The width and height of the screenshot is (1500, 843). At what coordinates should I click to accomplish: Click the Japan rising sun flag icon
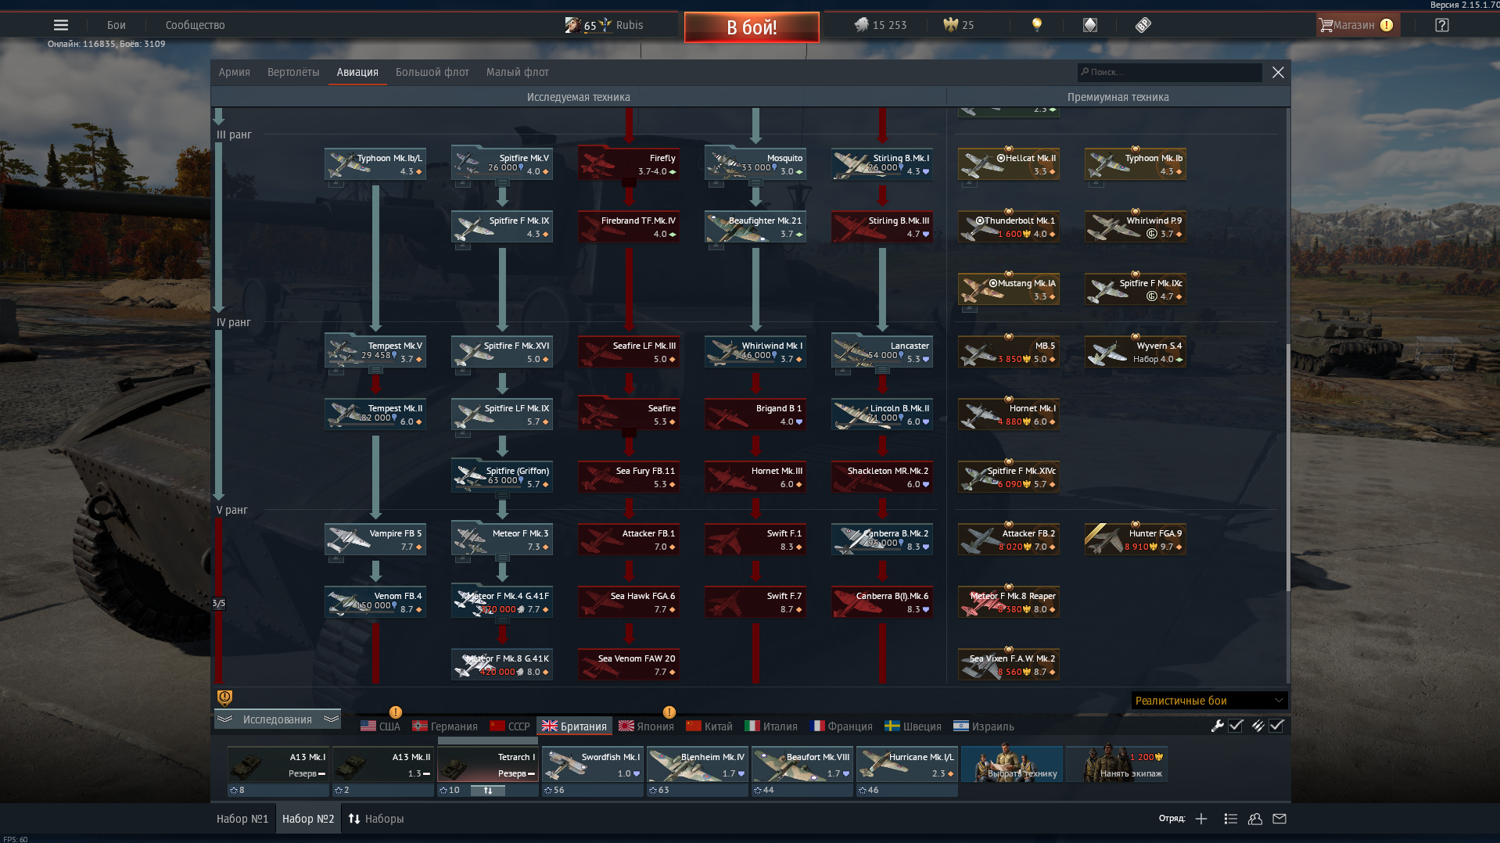(x=626, y=726)
